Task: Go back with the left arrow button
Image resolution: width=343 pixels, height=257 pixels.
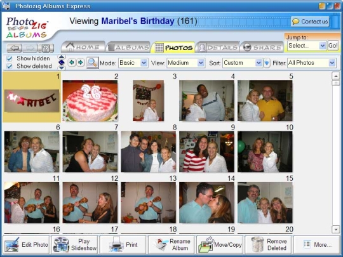Action: [14, 48]
